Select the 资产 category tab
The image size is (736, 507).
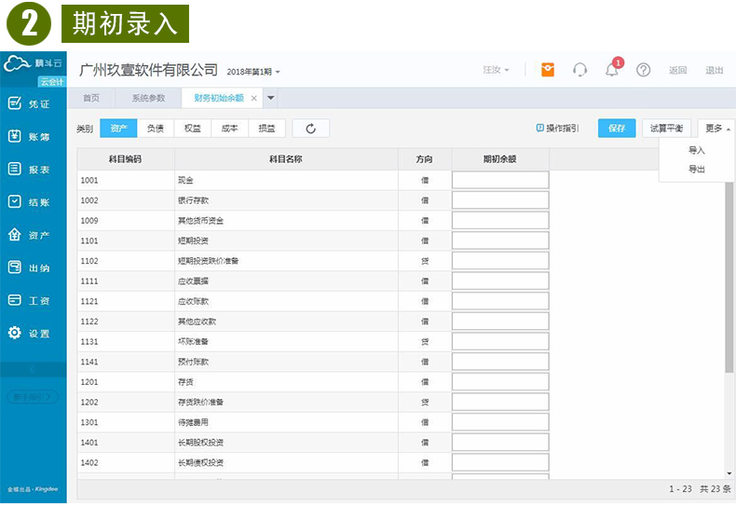coord(118,129)
